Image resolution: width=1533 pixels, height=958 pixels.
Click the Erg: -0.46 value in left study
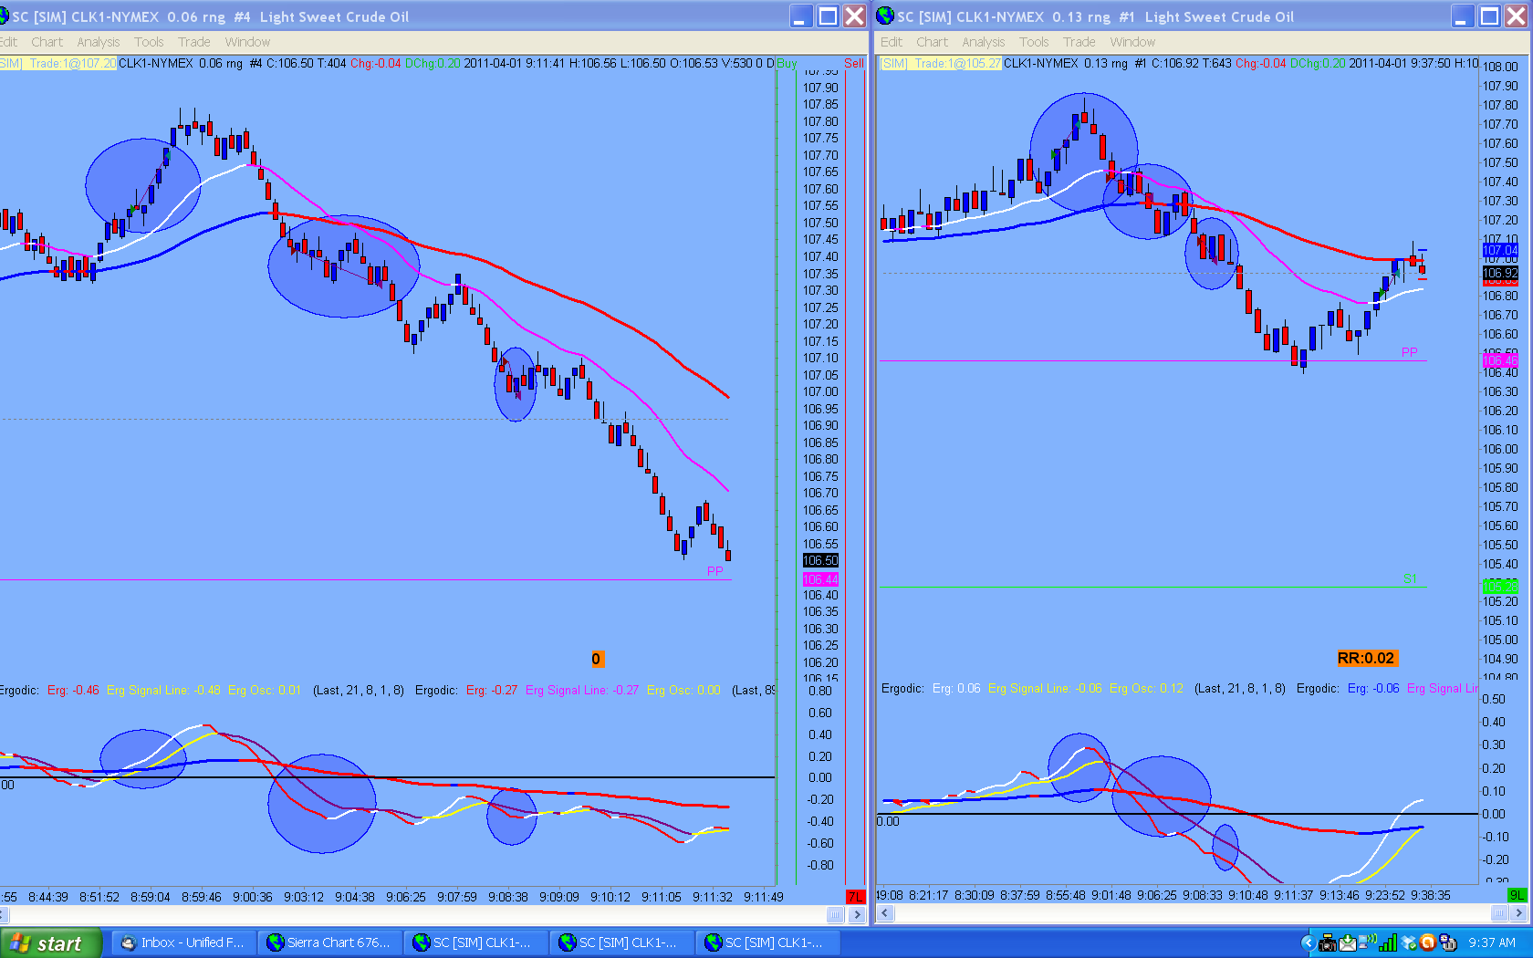click(x=73, y=691)
